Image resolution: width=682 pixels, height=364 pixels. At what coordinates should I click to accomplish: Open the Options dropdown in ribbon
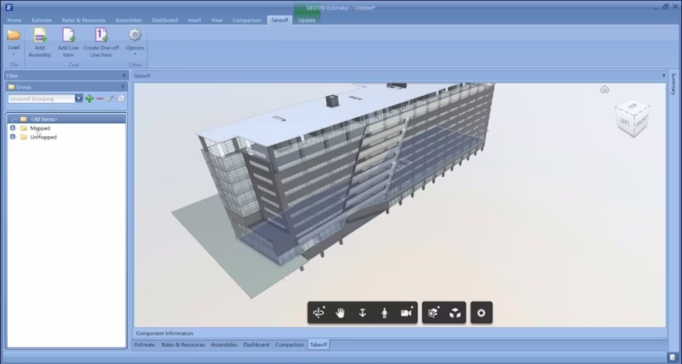(135, 43)
